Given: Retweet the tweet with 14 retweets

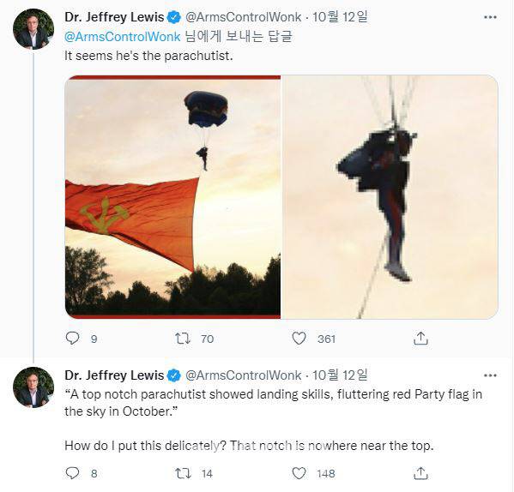Looking at the screenshot, I should [x=182, y=473].
